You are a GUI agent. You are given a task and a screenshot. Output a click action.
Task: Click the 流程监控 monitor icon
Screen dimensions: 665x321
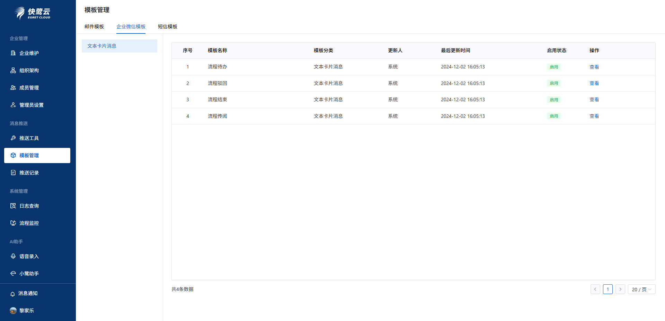click(13, 223)
